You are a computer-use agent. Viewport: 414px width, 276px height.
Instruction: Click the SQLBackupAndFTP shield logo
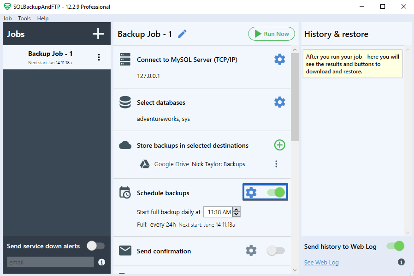click(x=7, y=6)
